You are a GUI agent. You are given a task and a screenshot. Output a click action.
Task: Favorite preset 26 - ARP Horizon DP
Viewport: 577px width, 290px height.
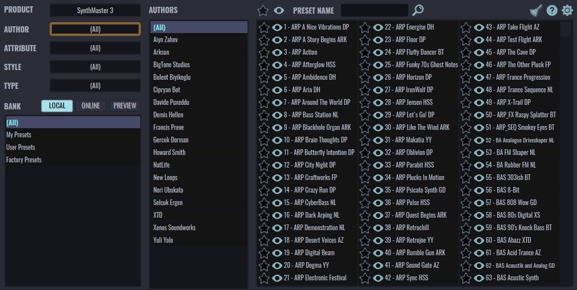[x=365, y=77]
